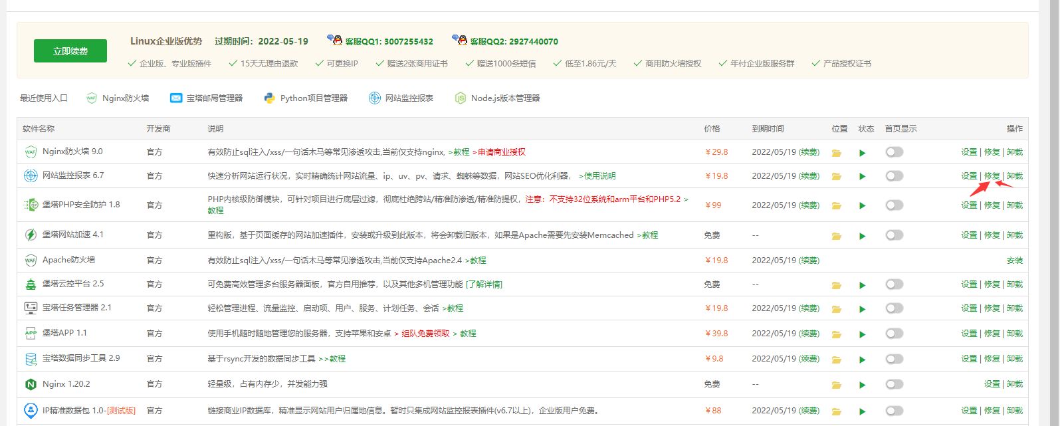Toggle homepage display for 宝塔数据同步工具 2.9
Image resolution: width=1060 pixels, height=426 pixels.
point(895,359)
